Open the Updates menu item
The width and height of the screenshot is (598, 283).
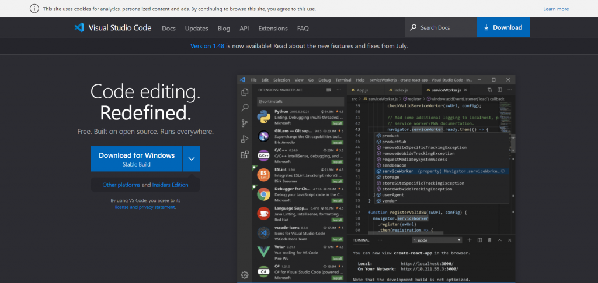[x=196, y=28]
